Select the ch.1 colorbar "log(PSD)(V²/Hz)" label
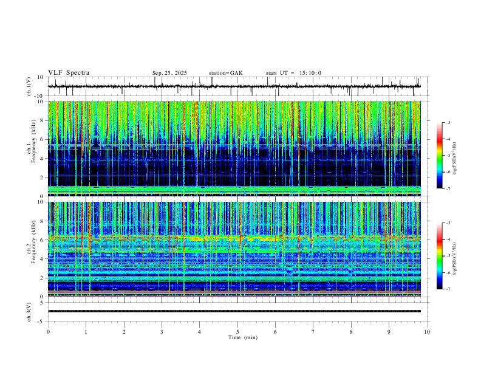 (x=454, y=159)
